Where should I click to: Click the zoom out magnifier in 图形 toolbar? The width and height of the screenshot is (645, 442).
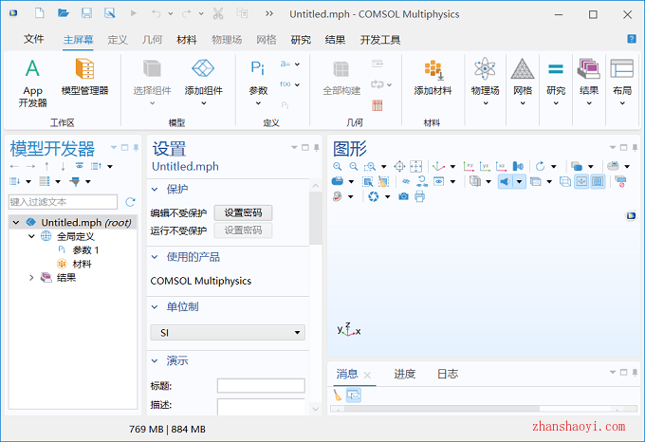tap(354, 167)
